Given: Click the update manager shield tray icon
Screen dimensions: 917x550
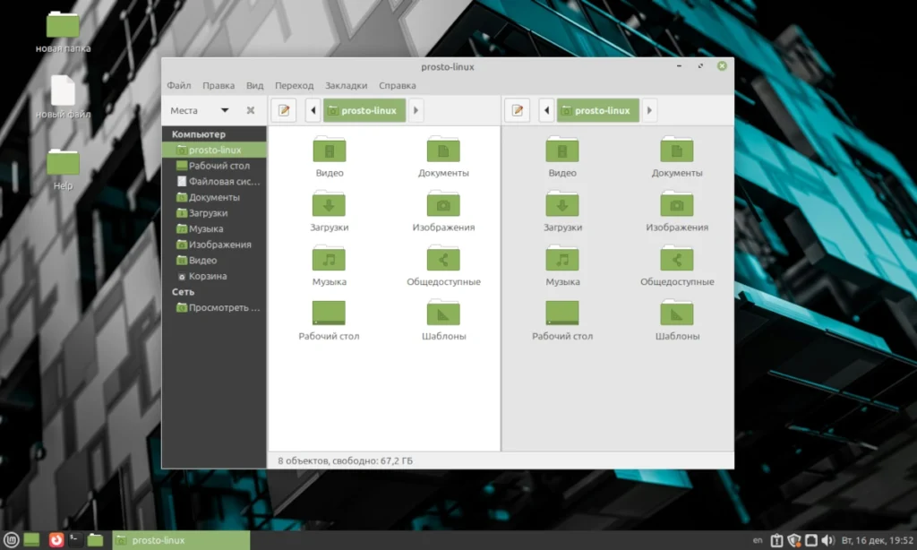Looking at the screenshot, I should click(x=793, y=540).
